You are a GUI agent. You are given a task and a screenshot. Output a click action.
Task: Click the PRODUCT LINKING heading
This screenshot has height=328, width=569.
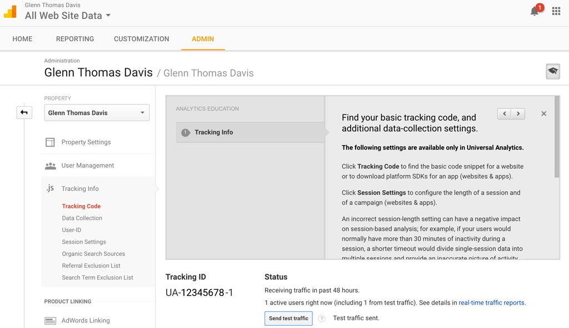(x=68, y=301)
